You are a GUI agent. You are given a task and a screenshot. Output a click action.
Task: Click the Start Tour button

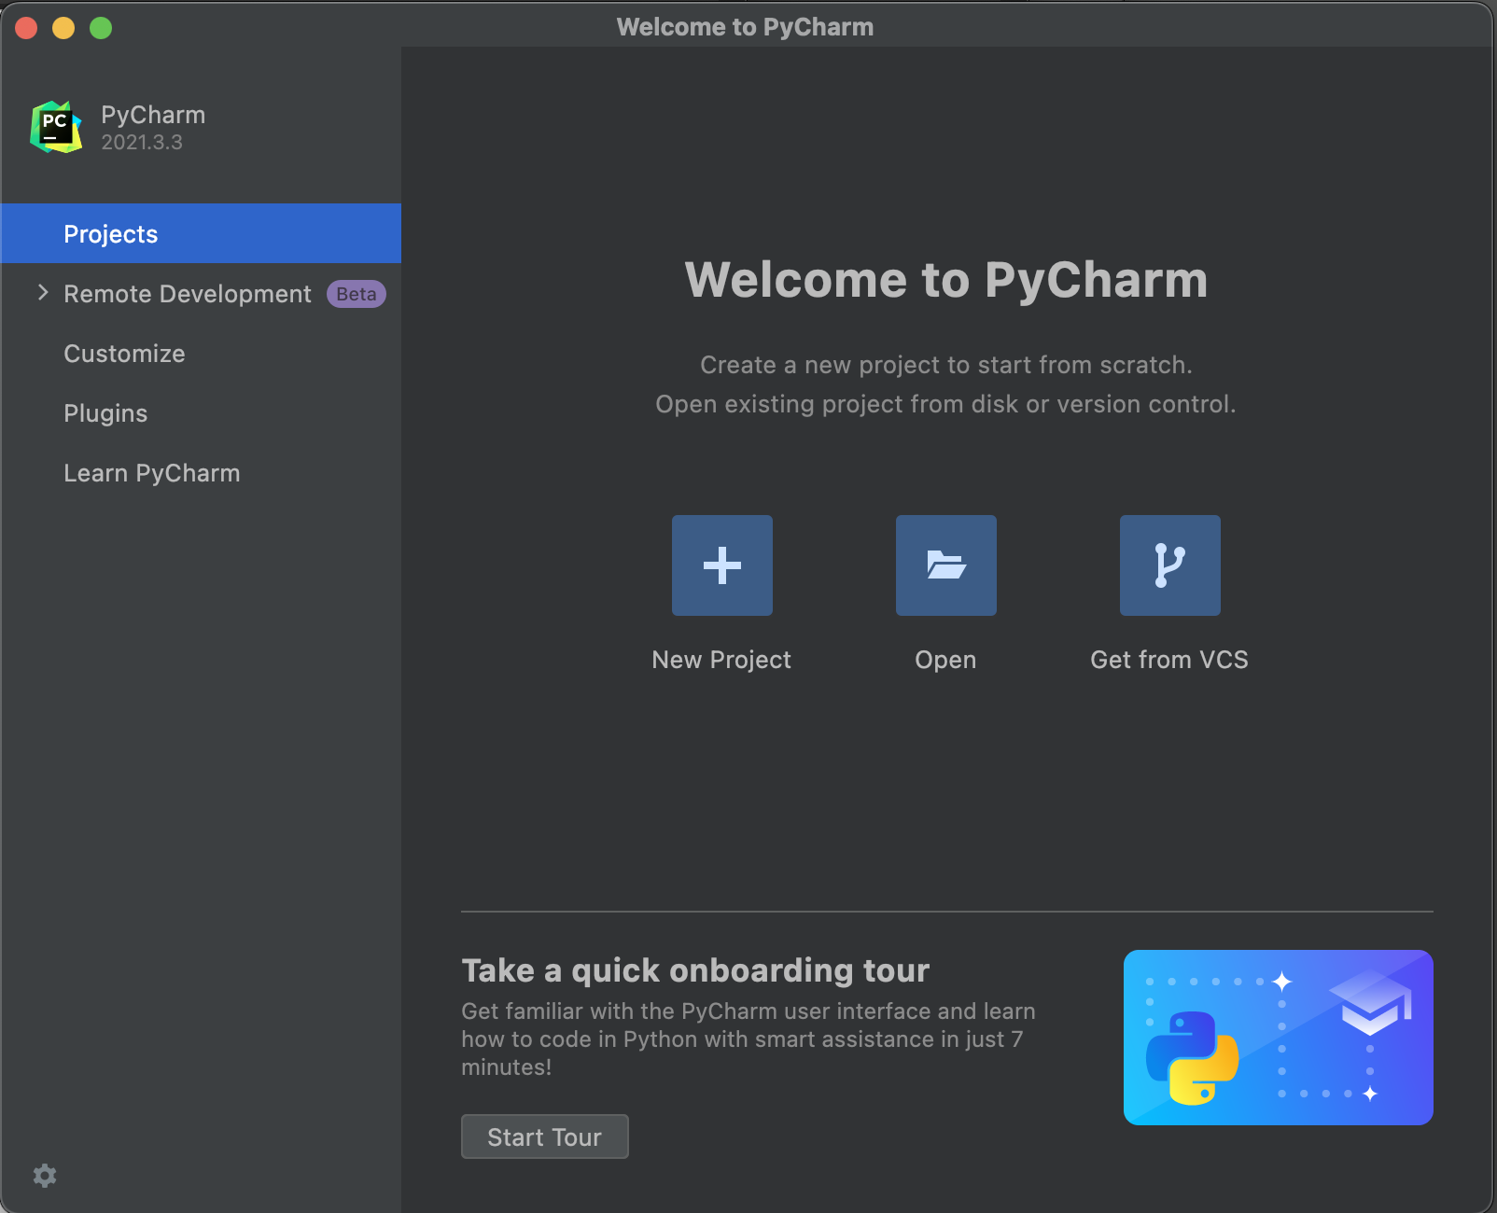click(545, 1136)
